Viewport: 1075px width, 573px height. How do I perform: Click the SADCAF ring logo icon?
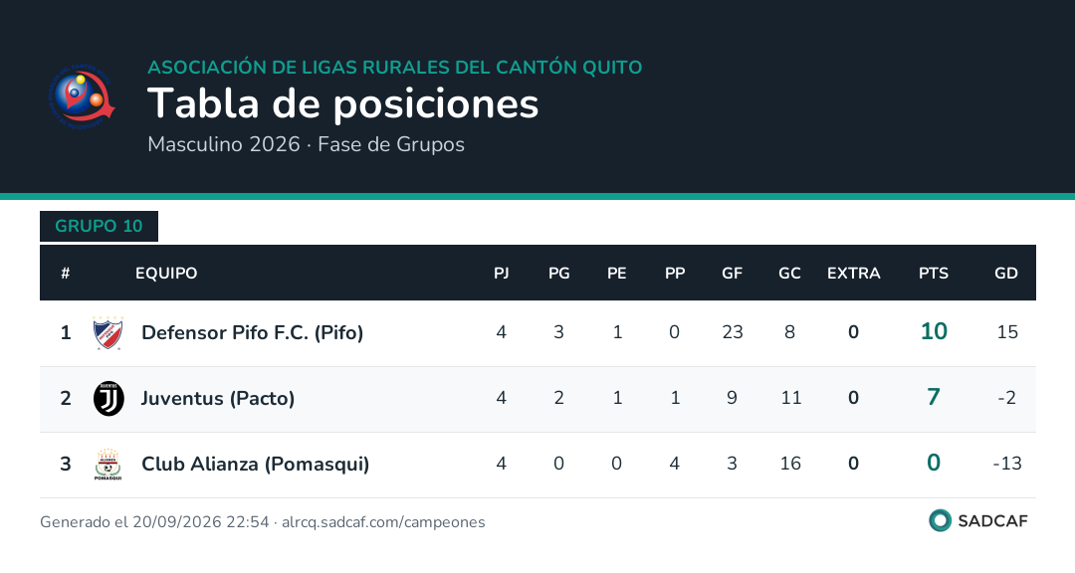tap(940, 521)
